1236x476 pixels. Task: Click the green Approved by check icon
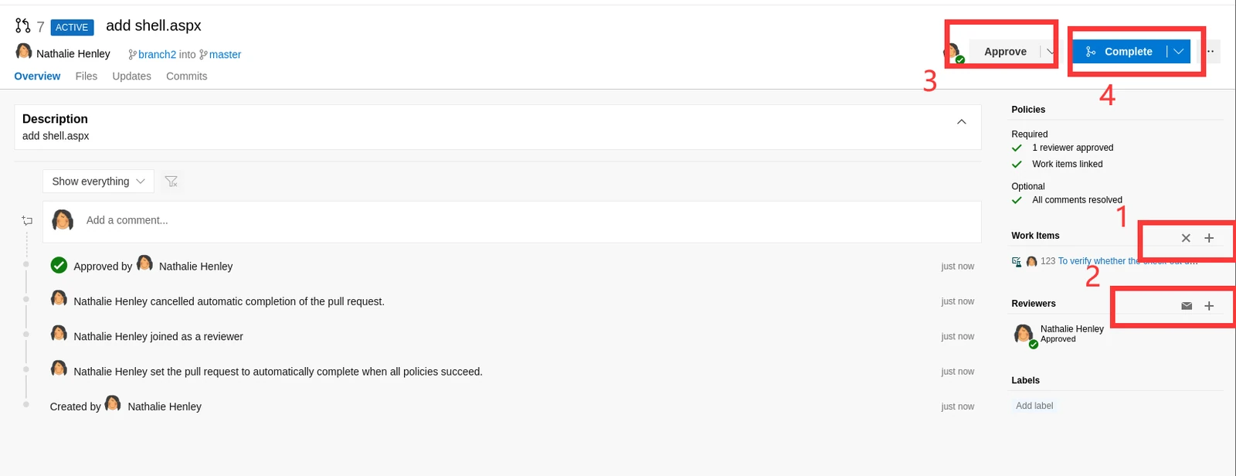(x=59, y=266)
